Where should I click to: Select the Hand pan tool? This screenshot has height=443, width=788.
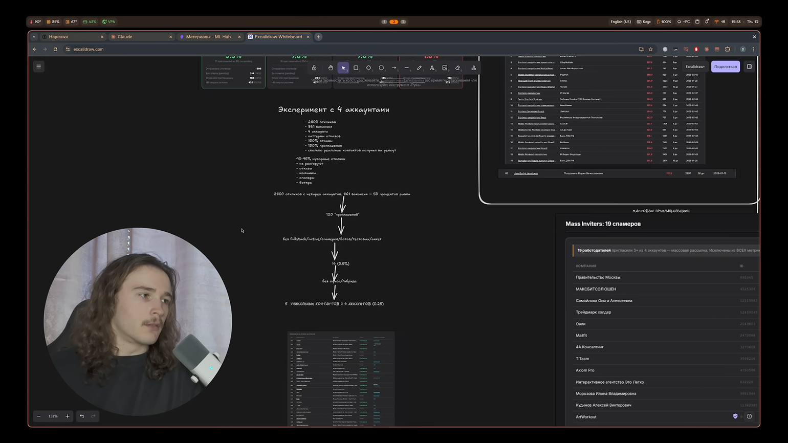(331, 68)
